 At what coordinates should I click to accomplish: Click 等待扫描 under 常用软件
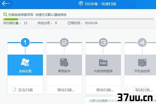tap(66, 90)
